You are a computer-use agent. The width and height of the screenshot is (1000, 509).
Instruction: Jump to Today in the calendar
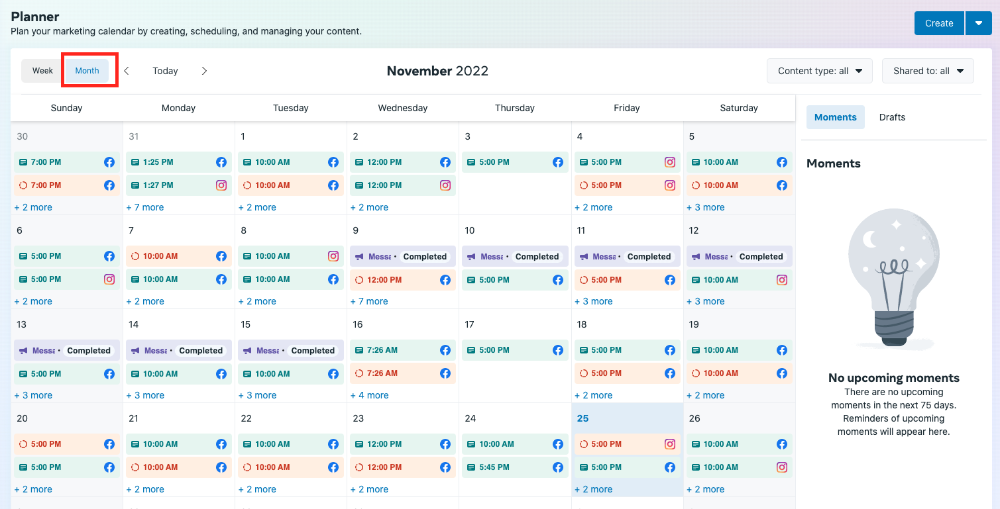coord(165,71)
